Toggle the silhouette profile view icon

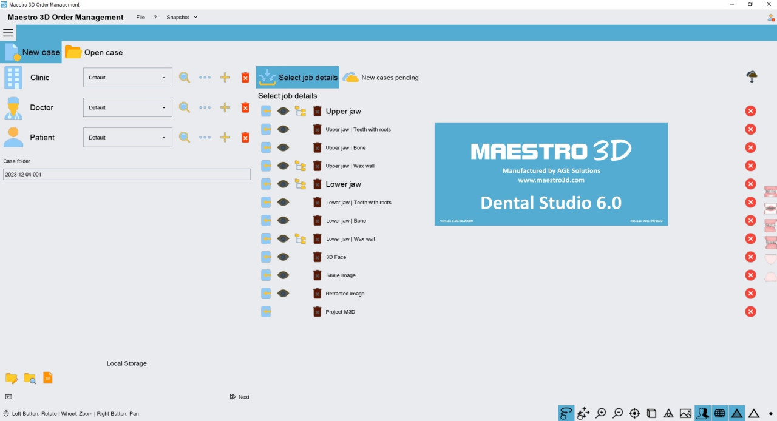[x=702, y=413]
